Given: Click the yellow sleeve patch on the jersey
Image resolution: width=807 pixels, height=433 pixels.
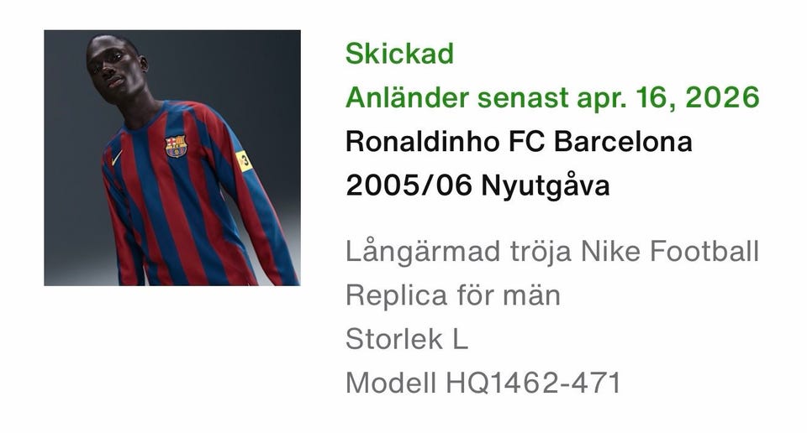Looking at the screenshot, I should tap(244, 161).
